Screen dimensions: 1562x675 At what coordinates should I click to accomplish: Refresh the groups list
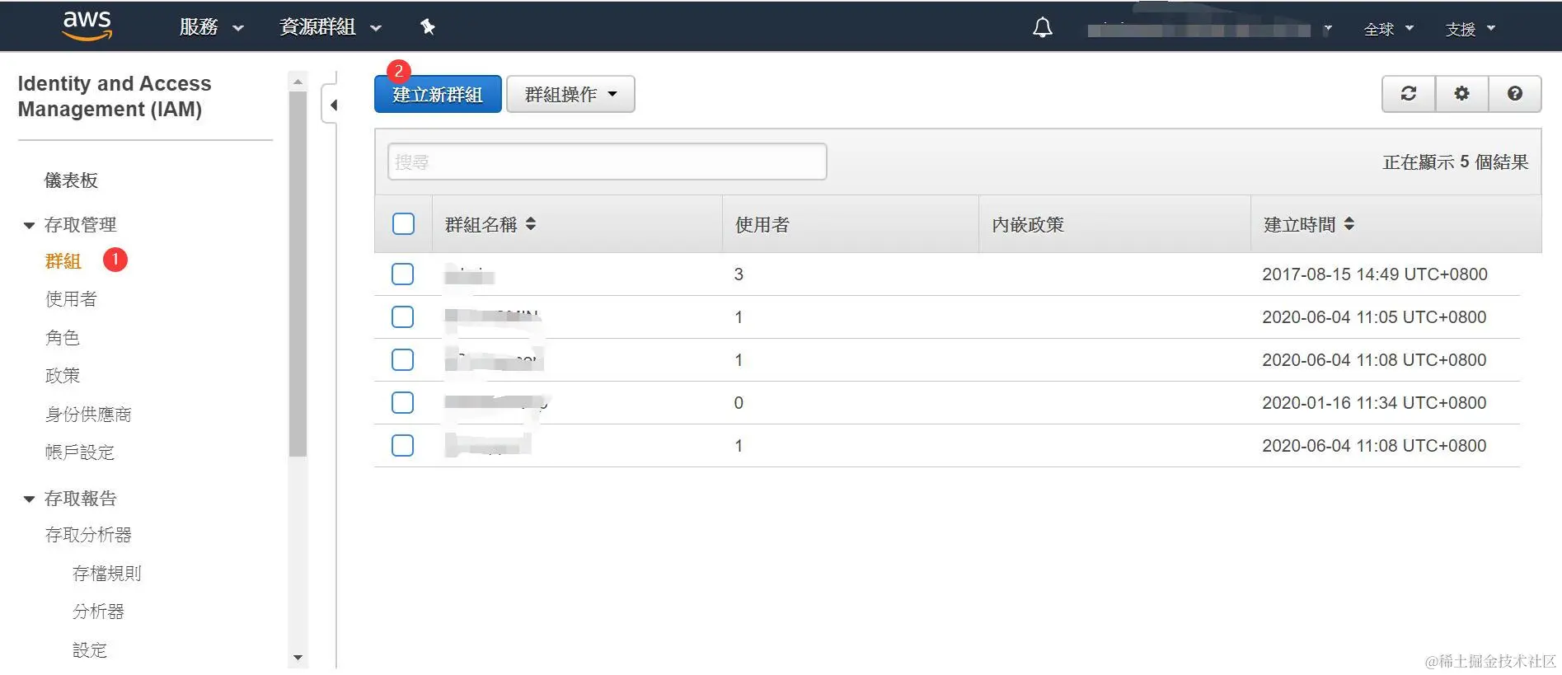1409,93
